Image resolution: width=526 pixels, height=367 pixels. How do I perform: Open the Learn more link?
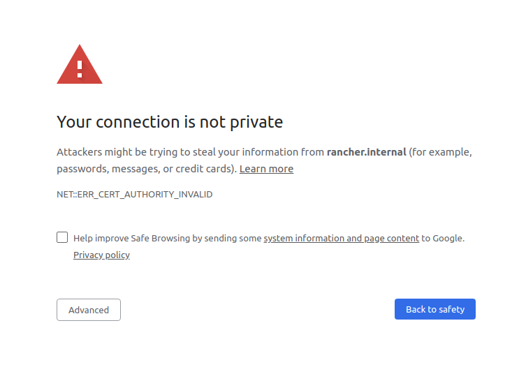click(x=266, y=169)
